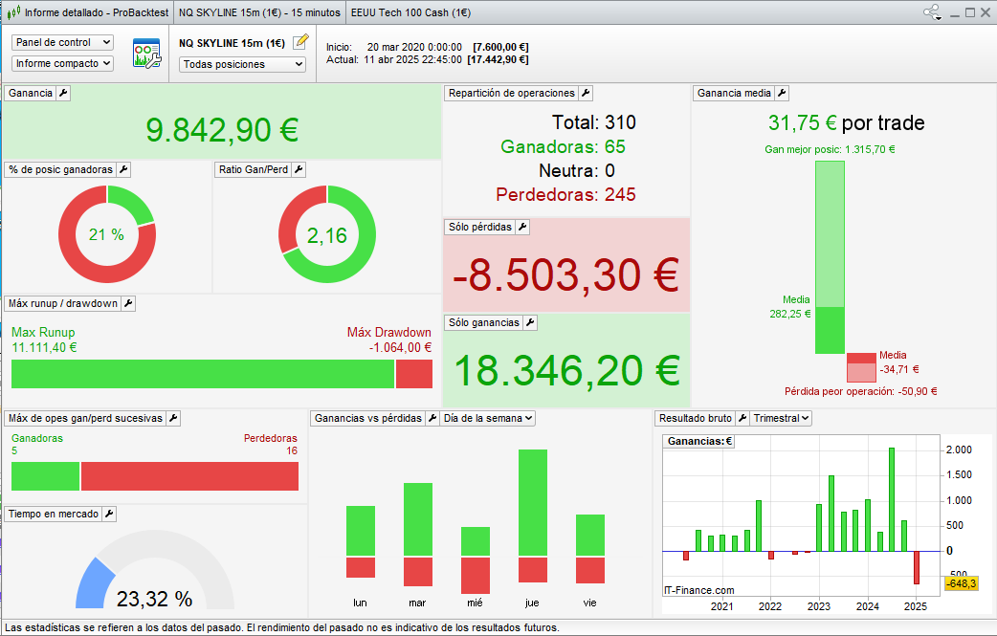Click the dashboard report icon in the toolbar
The height and width of the screenshot is (636, 997).
pos(146,53)
